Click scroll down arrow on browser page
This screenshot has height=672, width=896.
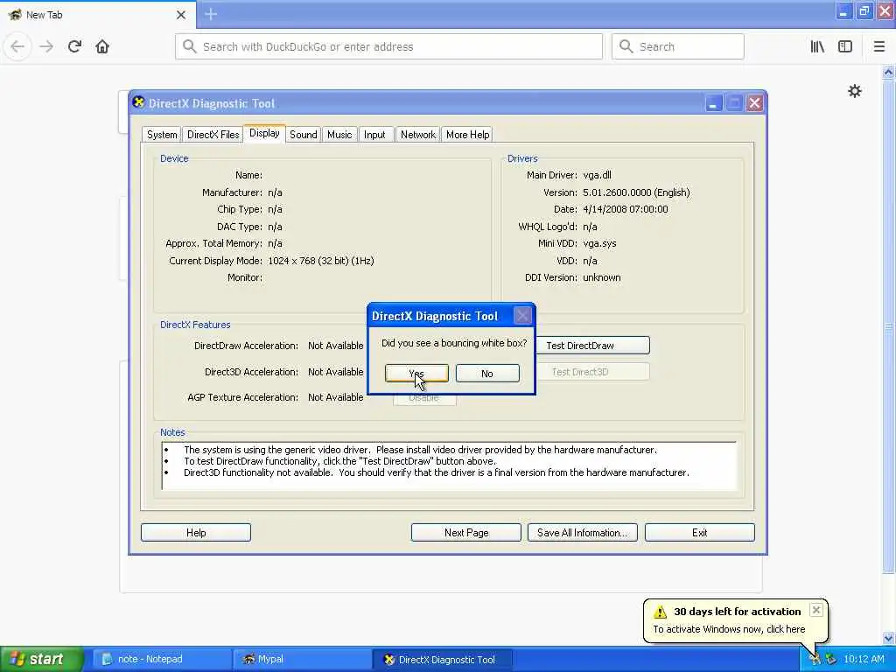tap(888, 638)
